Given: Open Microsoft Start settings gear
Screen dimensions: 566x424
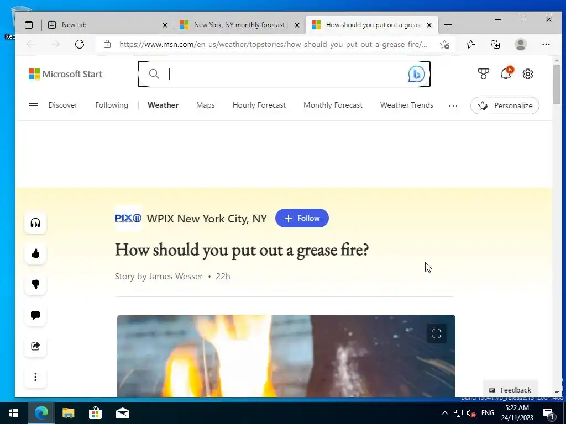Looking at the screenshot, I should (x=528, y=74).
